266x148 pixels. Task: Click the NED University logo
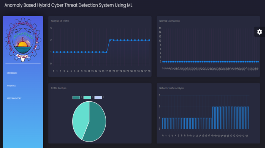coord(23,39)
